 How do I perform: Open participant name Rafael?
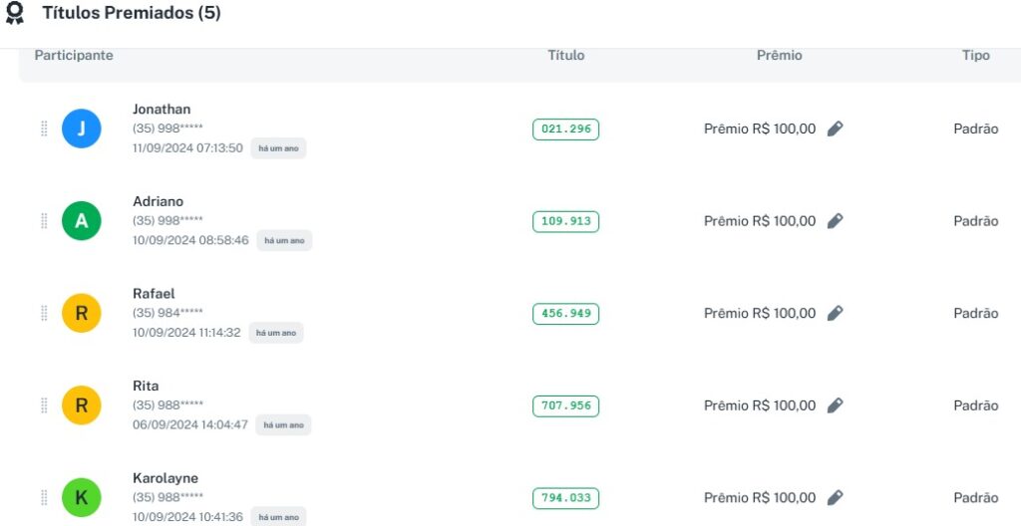tap(154, 294)
